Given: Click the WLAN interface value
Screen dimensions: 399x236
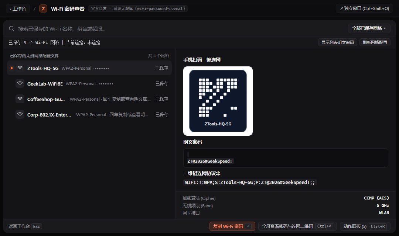Looking at the screenshot, I should tap(384, 213).
